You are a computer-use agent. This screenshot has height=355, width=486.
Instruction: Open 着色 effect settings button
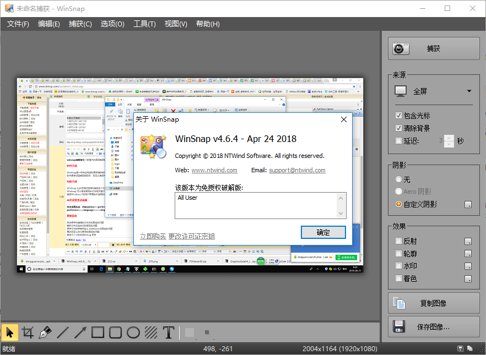pos(468,279)
